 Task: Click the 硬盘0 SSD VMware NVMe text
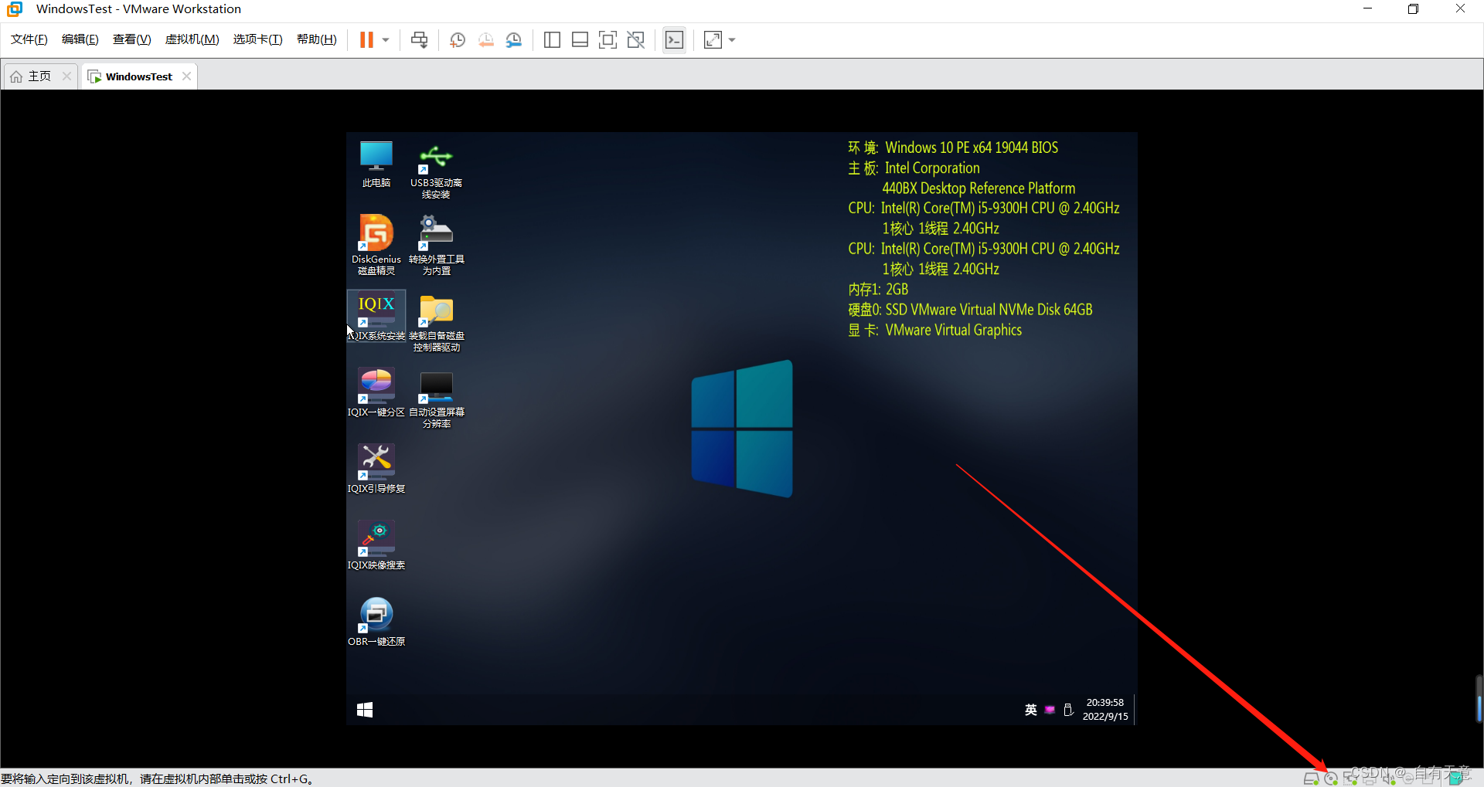(970, 310)
